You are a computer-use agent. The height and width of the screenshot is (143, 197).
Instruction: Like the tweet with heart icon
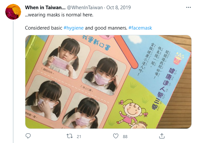coord(116,136)
